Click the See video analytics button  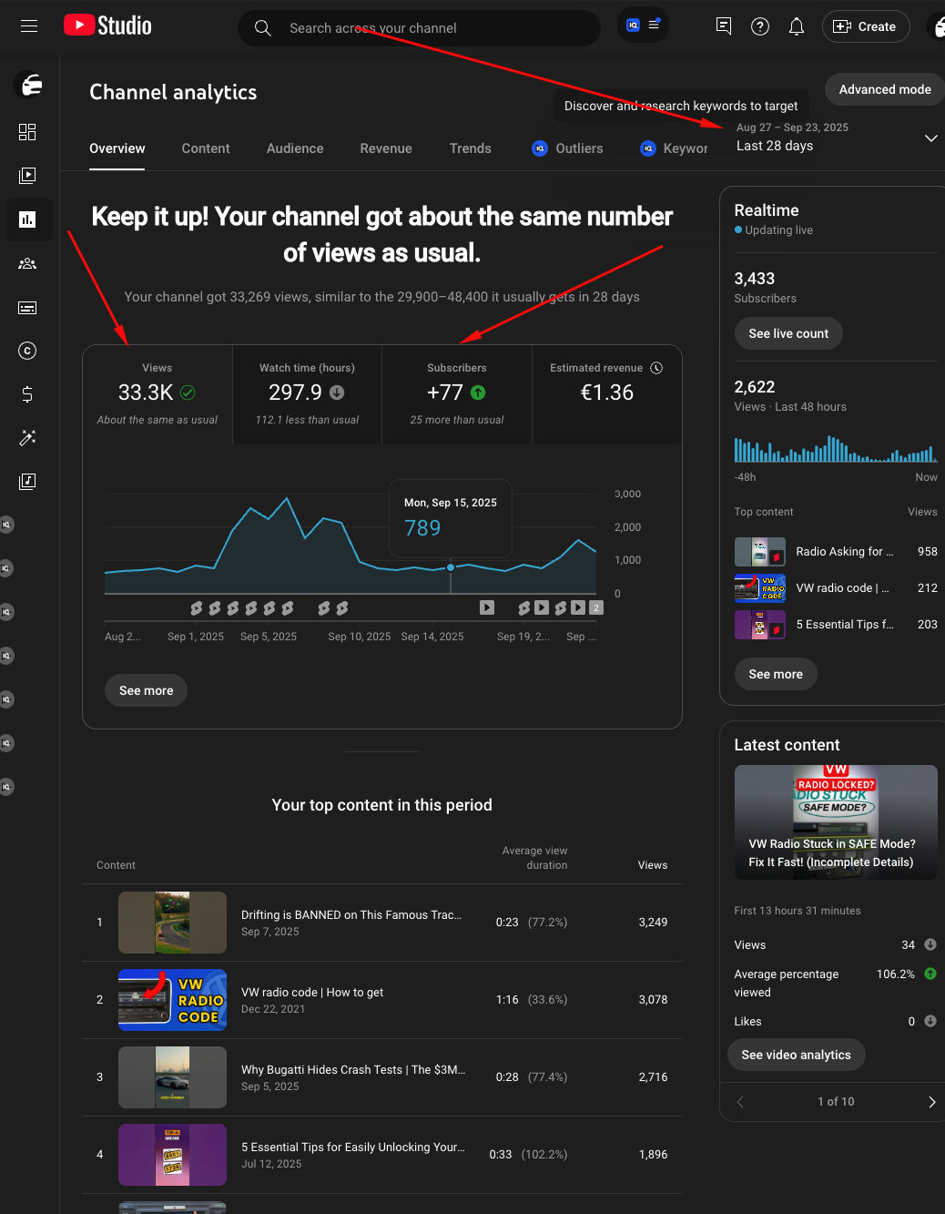coord(796,1055)
